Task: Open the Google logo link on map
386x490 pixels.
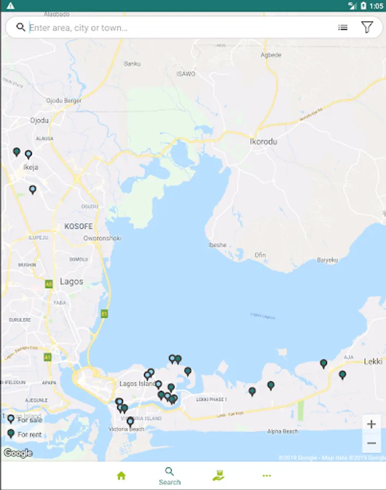Action: click(x=18, y=453)
